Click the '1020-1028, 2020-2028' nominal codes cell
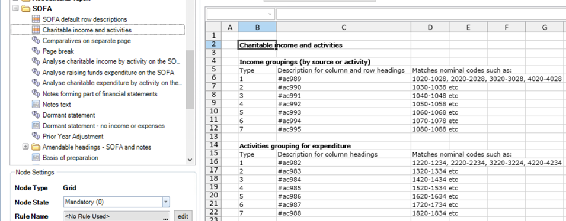The image size is (566, 221). pyautogui.click(x=487, y=79)
